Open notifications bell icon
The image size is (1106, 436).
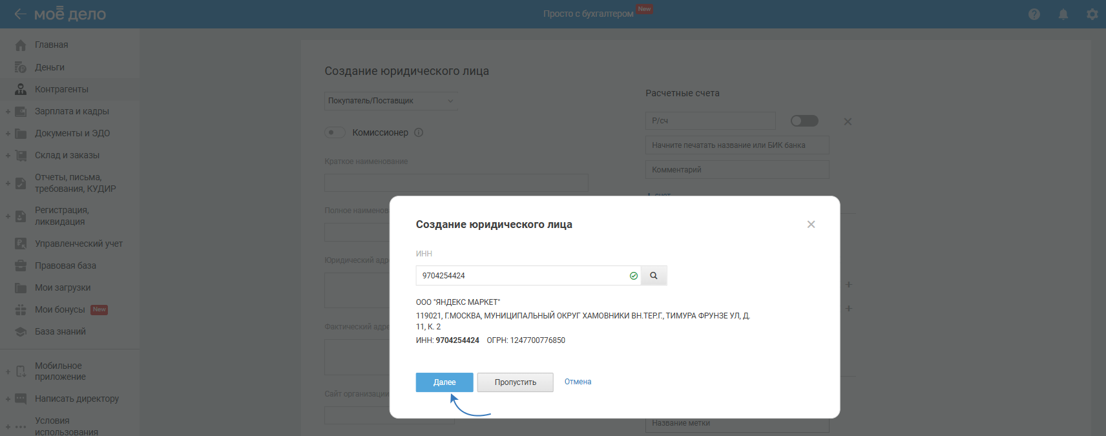[1063, 14]
